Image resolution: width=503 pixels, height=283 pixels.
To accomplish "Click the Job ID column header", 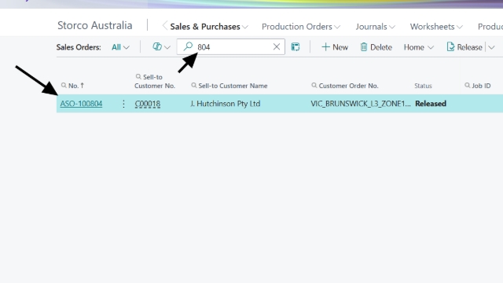I will point(478,86).
